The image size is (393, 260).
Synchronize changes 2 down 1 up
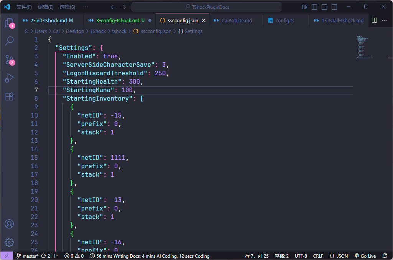click(49, 256)
